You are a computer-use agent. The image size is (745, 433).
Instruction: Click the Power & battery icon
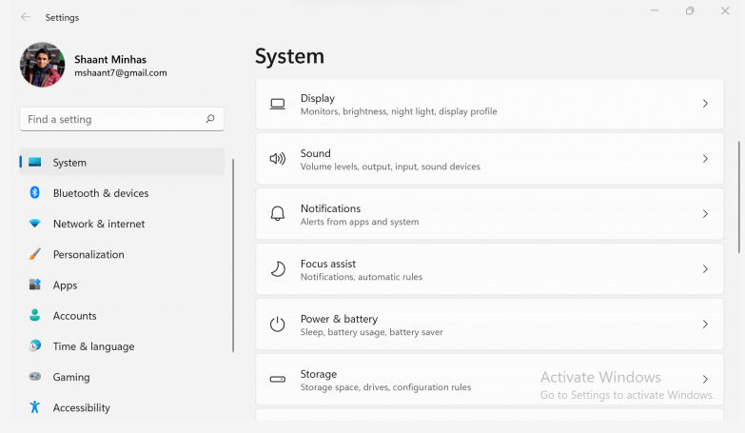coord(278,325)
